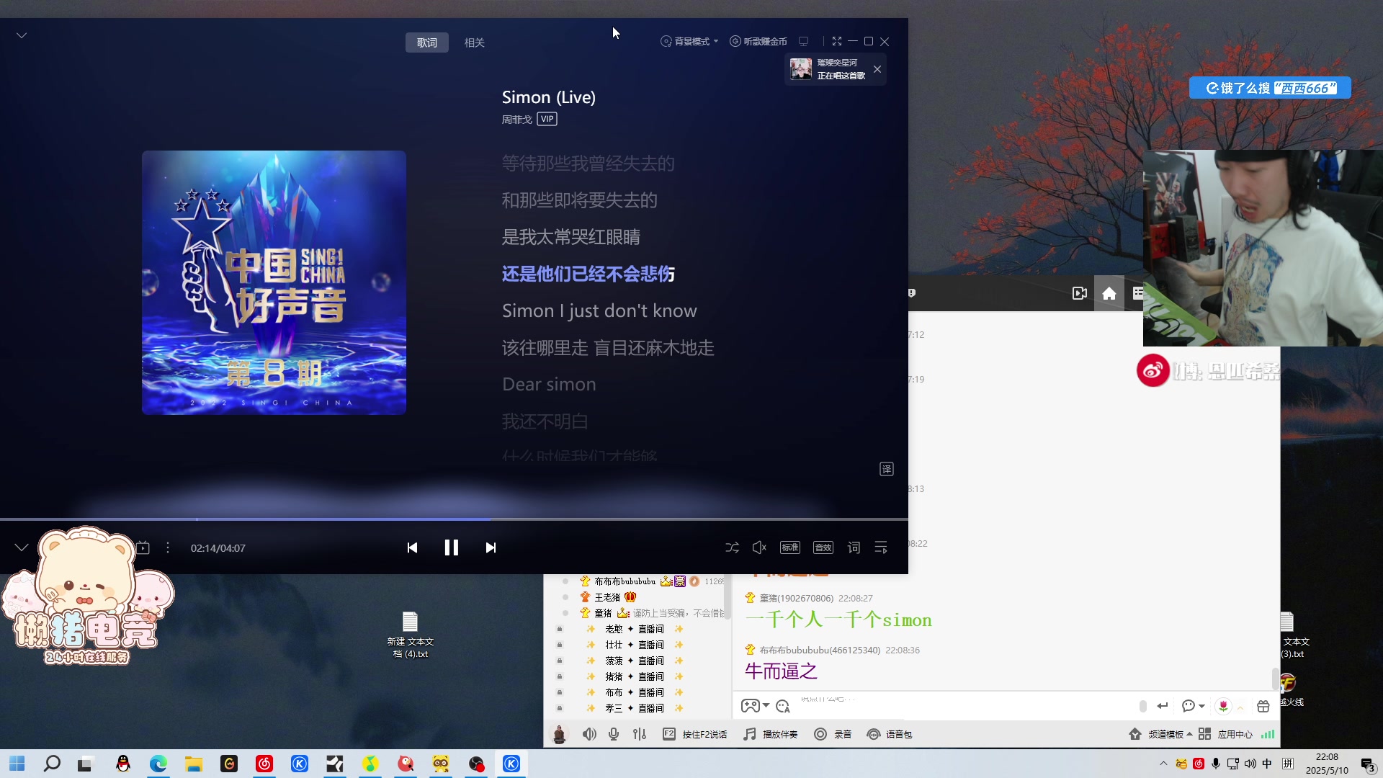This screenshot has width=1383, height=778.
Task: Seek within the song progress bar
Action: [454, 519]
